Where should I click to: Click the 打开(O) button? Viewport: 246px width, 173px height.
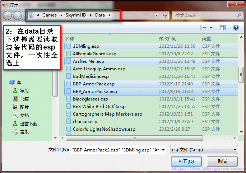[186, 162]
